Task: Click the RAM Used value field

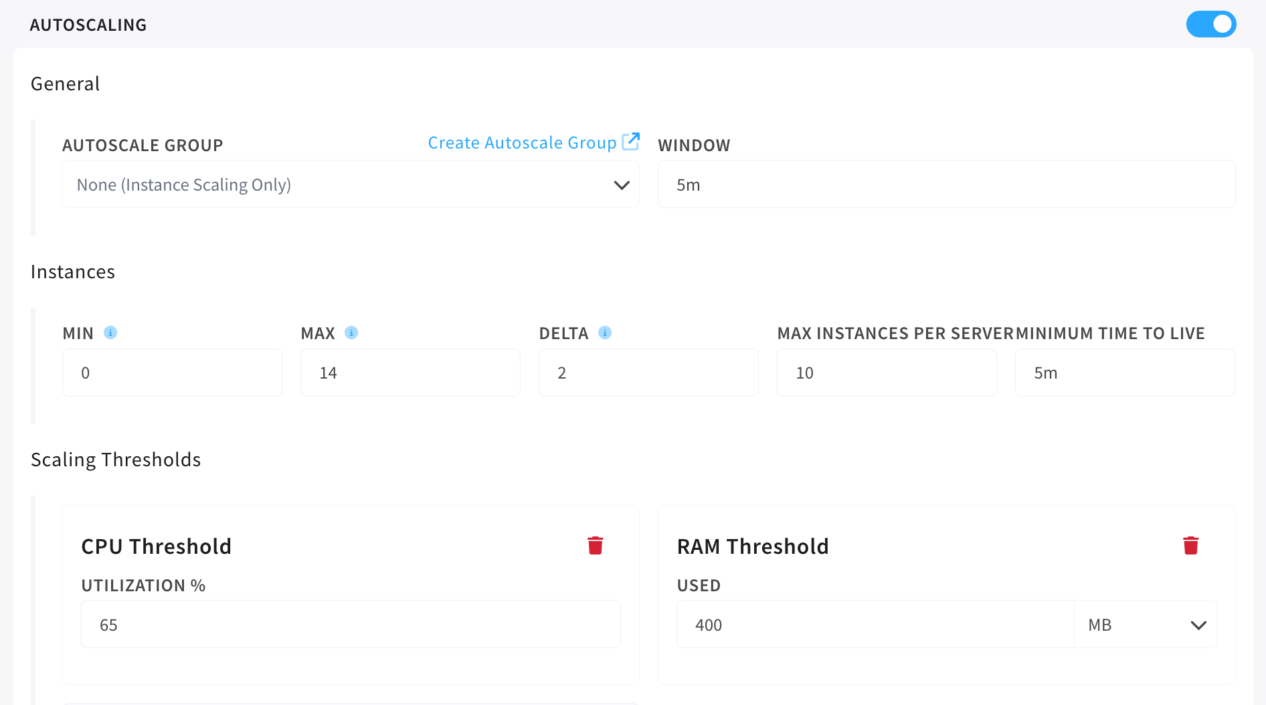Action: [875, 625]
